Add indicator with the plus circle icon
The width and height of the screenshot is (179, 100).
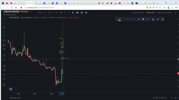coord(86,13)
